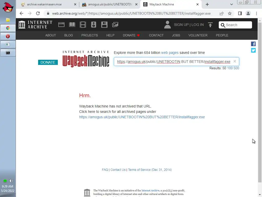The image size is (262, 197).
Task: Click the green network tray icon
Action: coord(5,181)
